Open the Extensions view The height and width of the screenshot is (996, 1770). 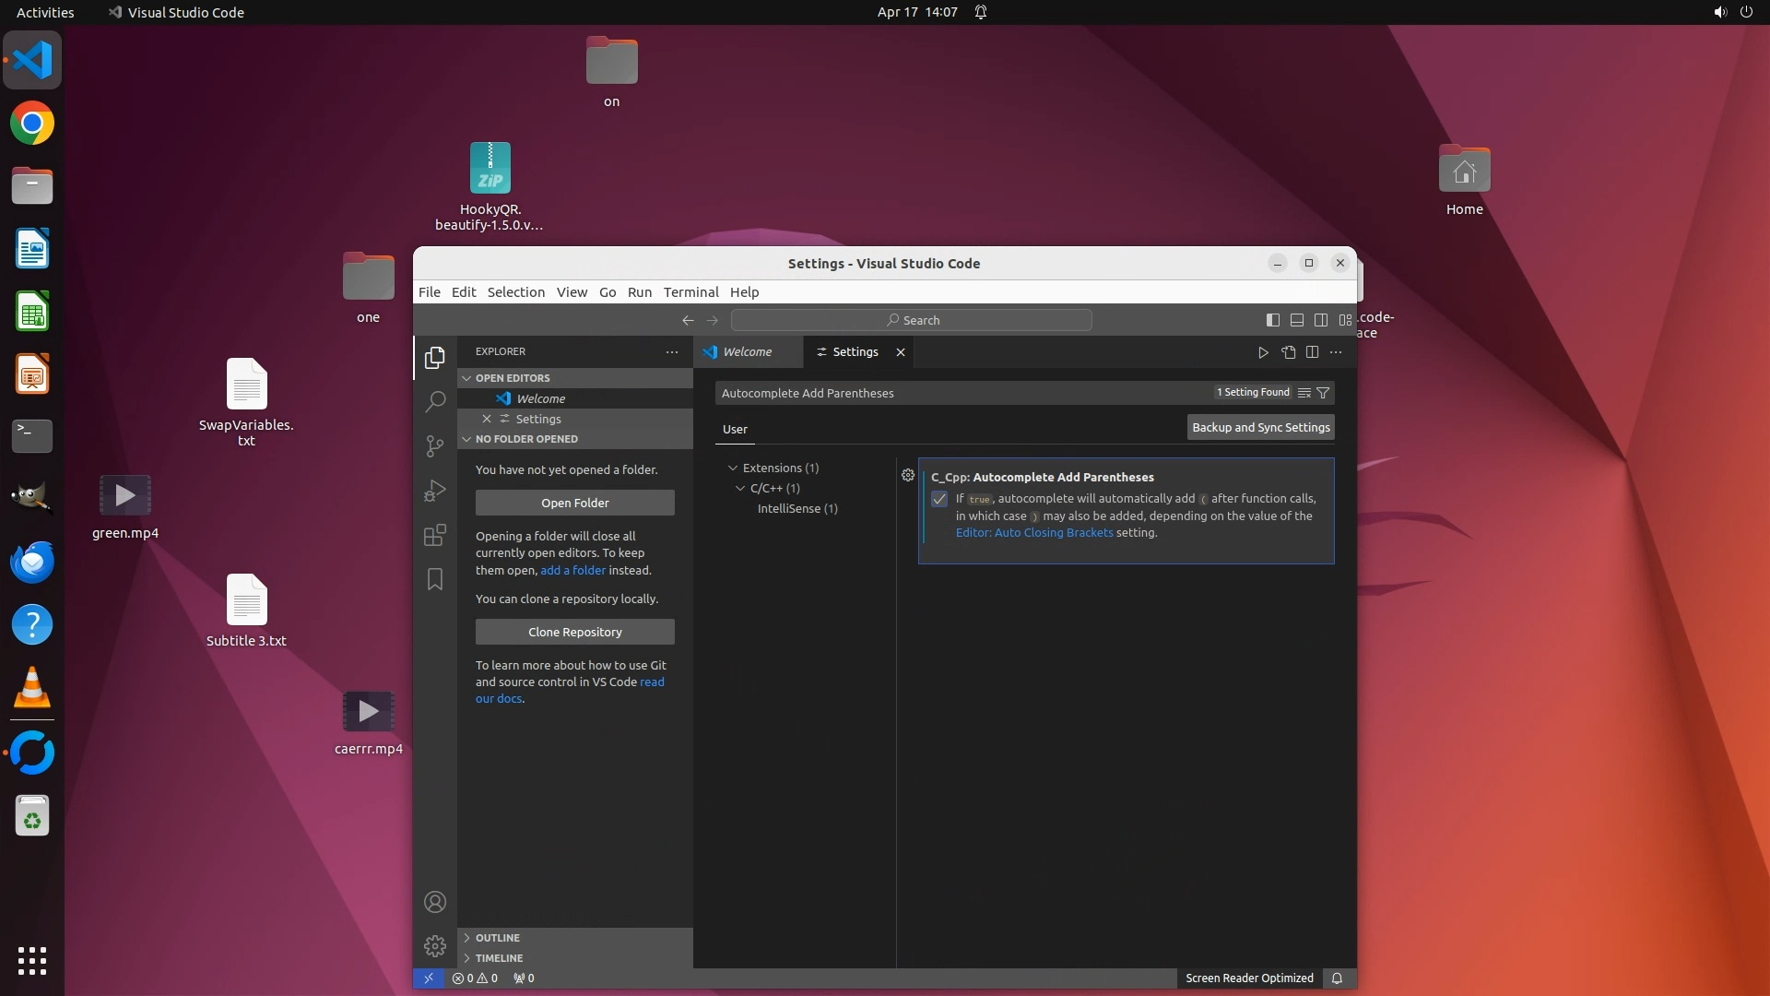click(x=435, y=535)
